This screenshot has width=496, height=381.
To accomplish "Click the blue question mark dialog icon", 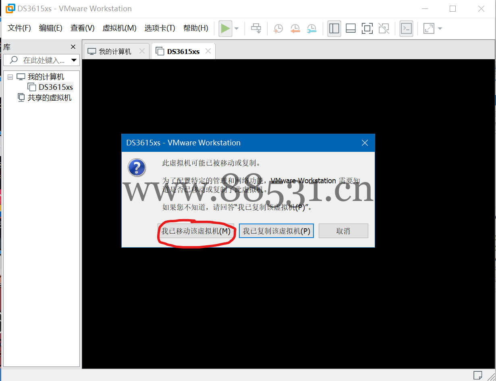I will click(x=137, y=167).
